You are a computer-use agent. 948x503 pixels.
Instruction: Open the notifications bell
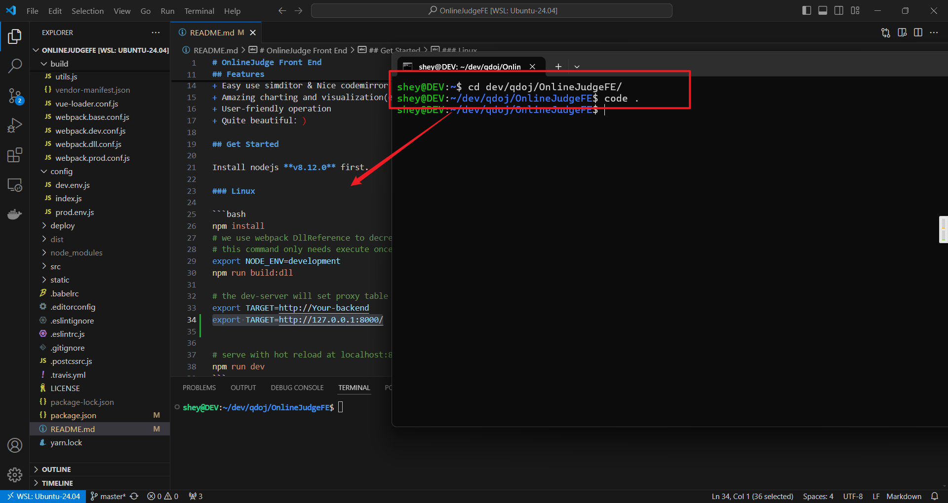[934, 496]
